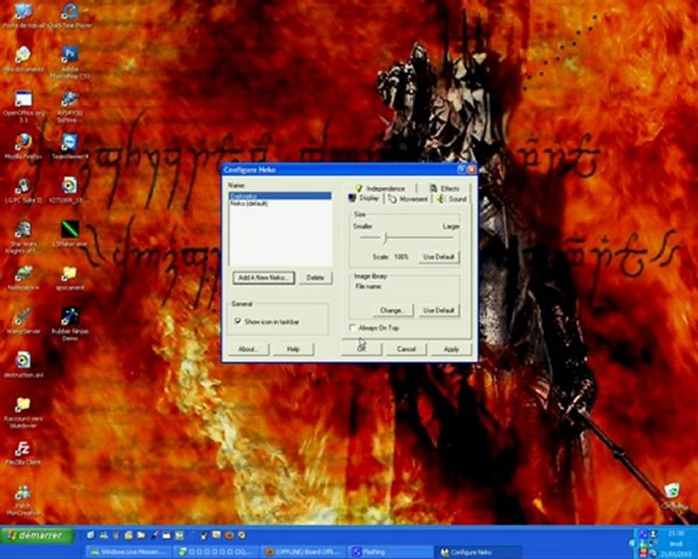This screenshot has width=698, height=559.
Task: Launch Notepad++ desktop icon
Action: [x=23, y=278]
